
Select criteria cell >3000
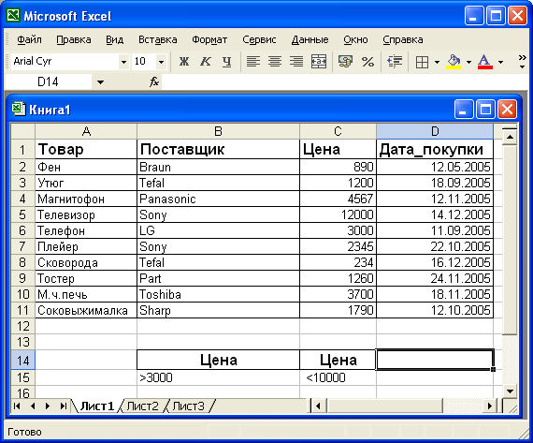point(218,377)
